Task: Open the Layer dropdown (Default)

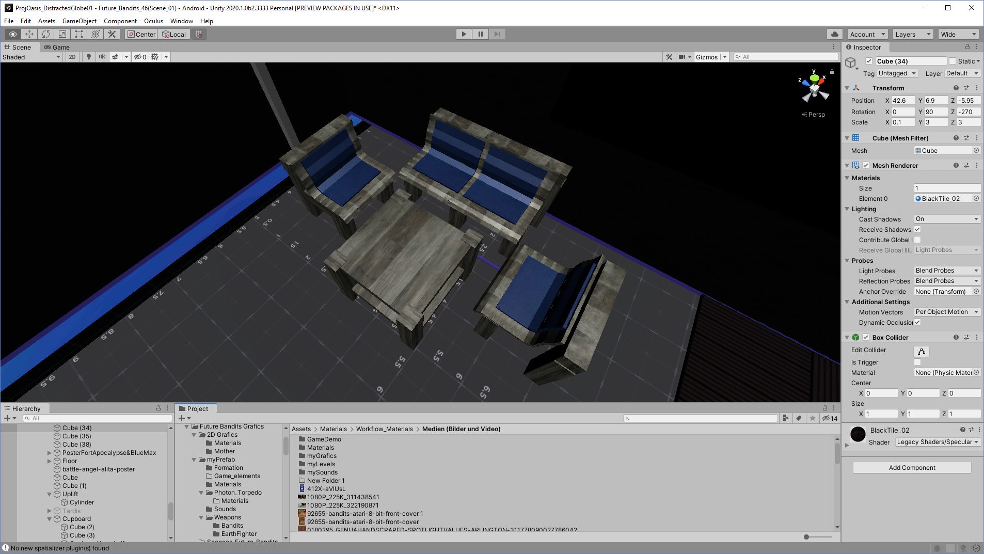Action: pyautogui.click(x=962, y=73)
